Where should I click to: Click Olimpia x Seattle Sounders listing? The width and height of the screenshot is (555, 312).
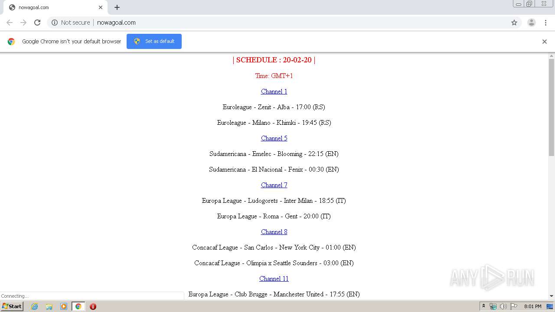274,263
